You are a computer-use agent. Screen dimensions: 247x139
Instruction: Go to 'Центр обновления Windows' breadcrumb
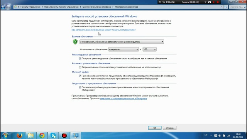(x=96, y=7)
